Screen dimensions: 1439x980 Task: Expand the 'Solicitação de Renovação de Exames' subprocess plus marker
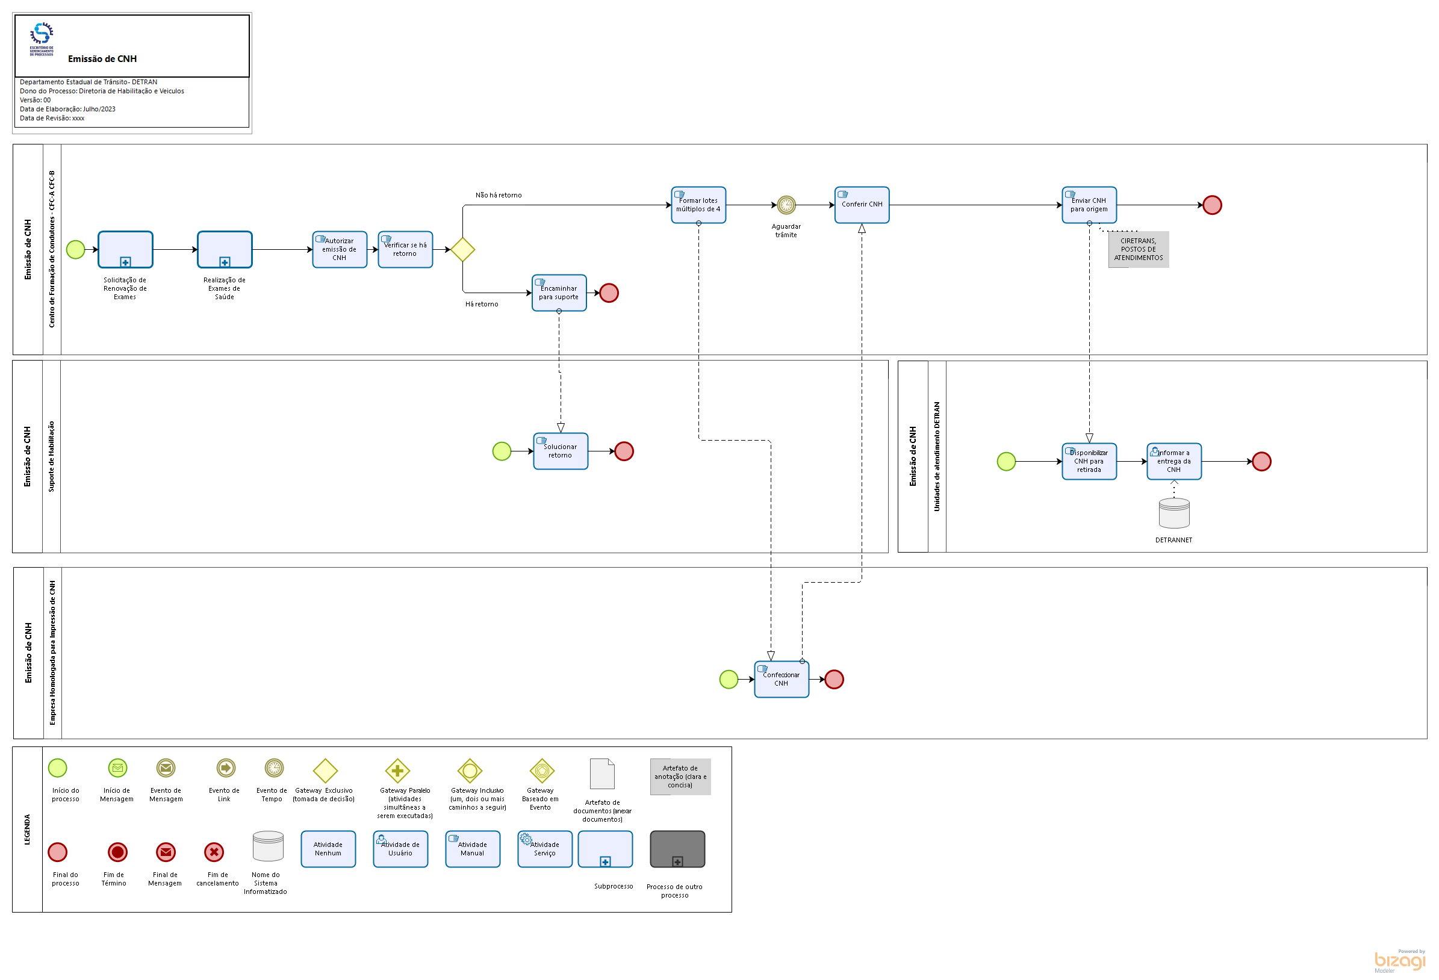point(125,262)
